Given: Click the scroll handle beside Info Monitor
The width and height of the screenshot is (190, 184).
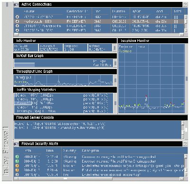Looking at the screenshot, I should (x=114, y=48).
